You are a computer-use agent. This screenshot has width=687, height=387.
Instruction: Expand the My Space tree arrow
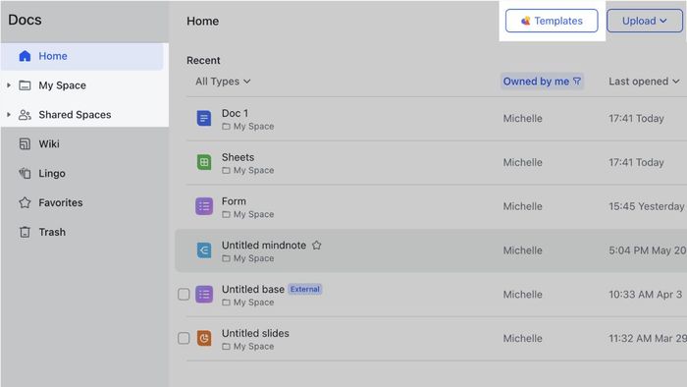click(9, 85)
